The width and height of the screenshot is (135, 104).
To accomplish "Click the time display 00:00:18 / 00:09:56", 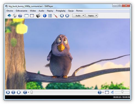I will (121, 97).
